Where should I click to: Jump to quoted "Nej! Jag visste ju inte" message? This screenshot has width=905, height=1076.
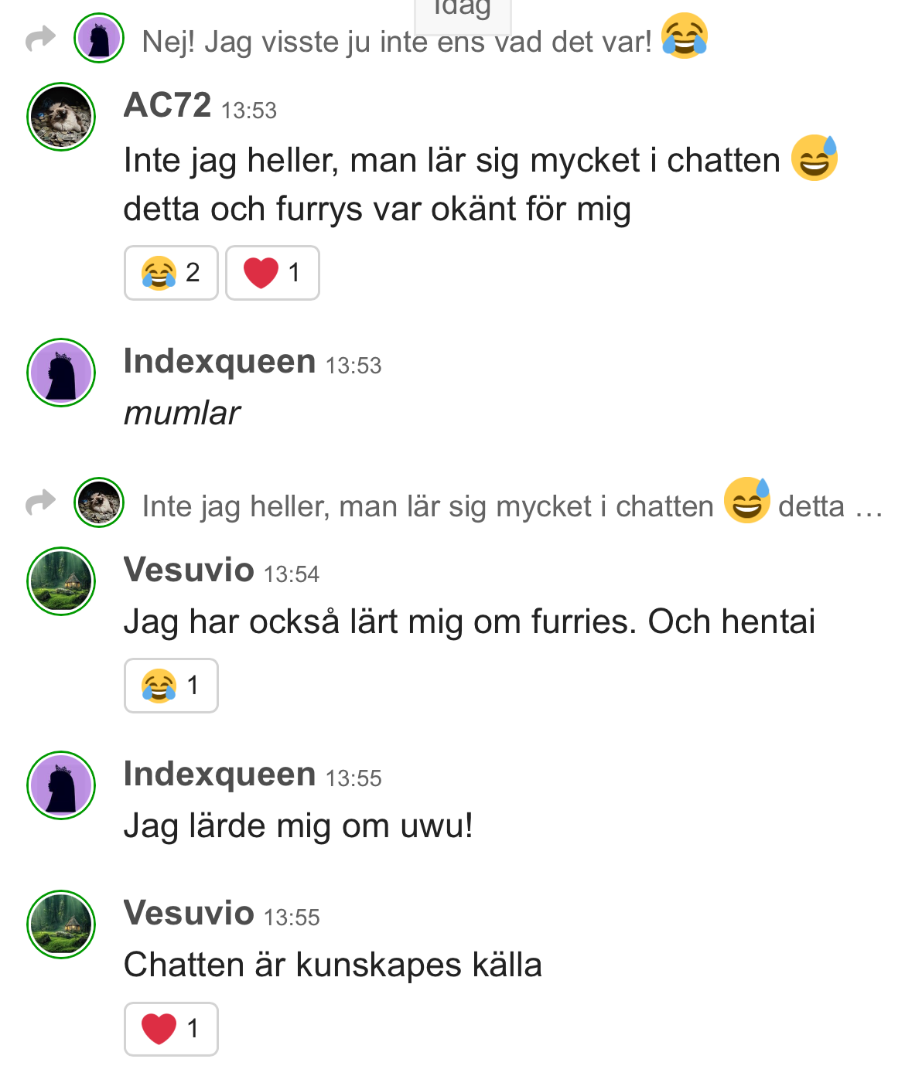pyautogui.click(x=396, y=42)
